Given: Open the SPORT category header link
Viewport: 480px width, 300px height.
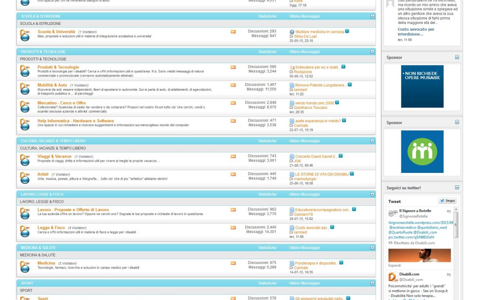Looking at the screenshot, I should pyautogui.click(x=27, y=283).
